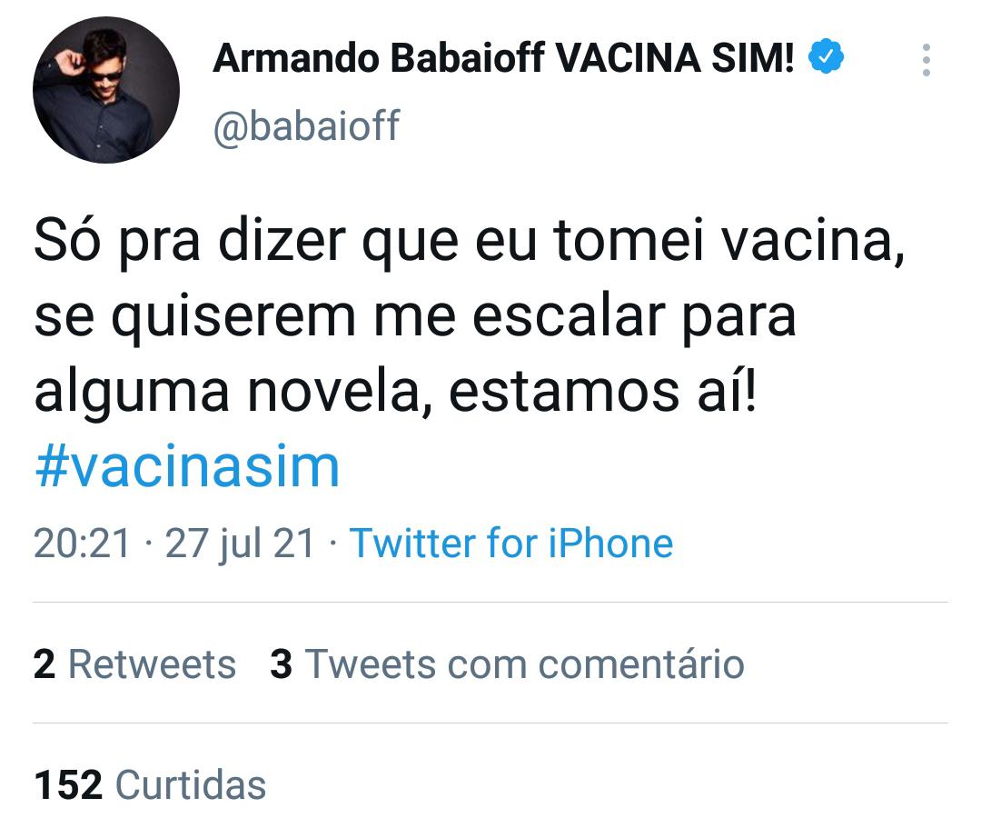This screenshot has height=828, width=981.
Task: Click the 20:21 timestamp
Action: pos(82,543)
